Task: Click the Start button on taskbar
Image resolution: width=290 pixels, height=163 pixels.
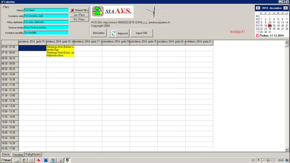Action: [6, 160]
